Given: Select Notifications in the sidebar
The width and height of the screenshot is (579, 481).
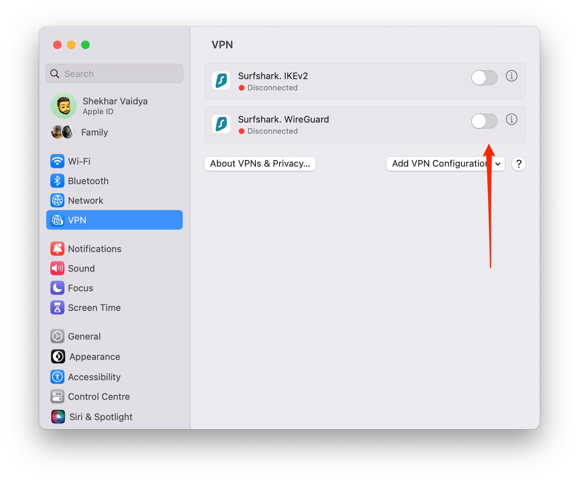Looking at the screenshot, I should point(114,249).
